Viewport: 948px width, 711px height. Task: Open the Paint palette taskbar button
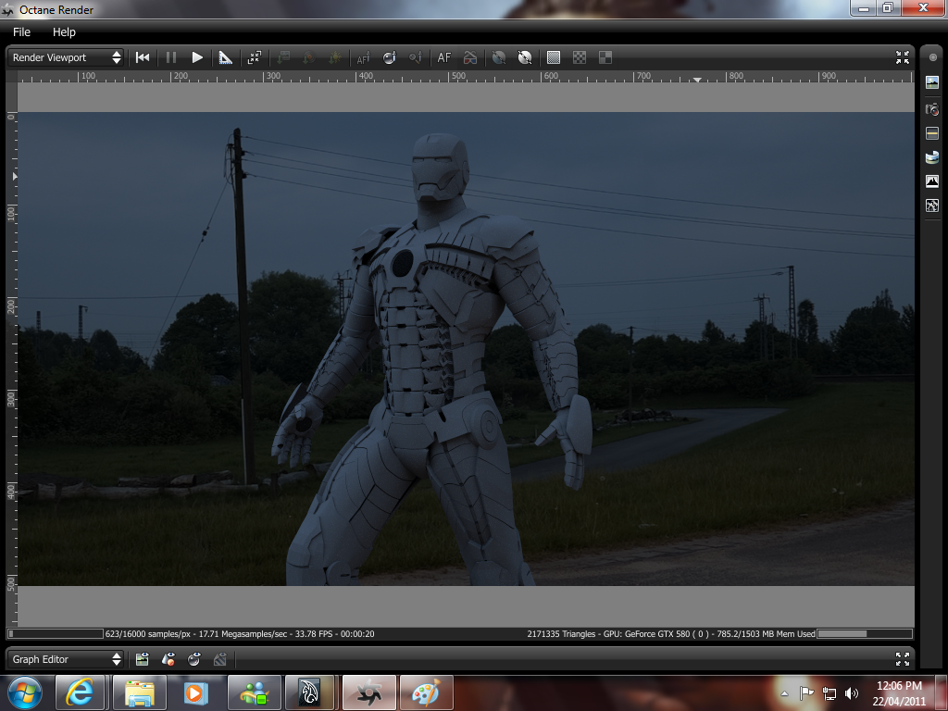click(x=426, y=692)
